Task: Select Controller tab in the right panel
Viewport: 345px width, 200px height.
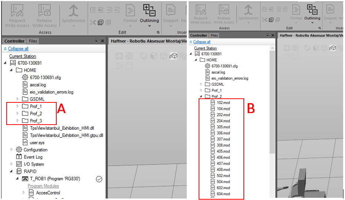Action: tap(199, 35)
